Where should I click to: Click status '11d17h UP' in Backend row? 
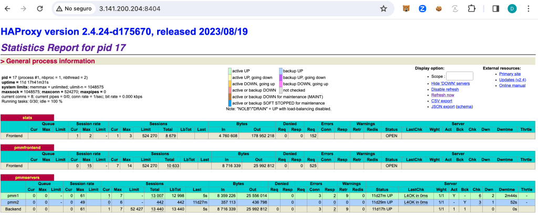click(x=383, y=209)
